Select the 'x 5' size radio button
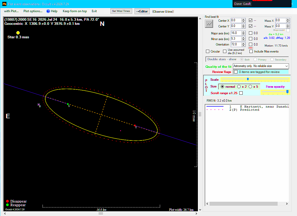Image resolution: width=297 pixels, height=216 pixels. (x=250, y=87)
